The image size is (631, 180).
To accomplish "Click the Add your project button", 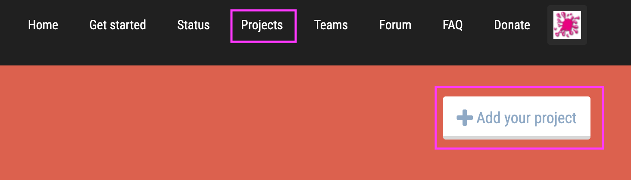I will pyautogui.click(x=517, y=118).
